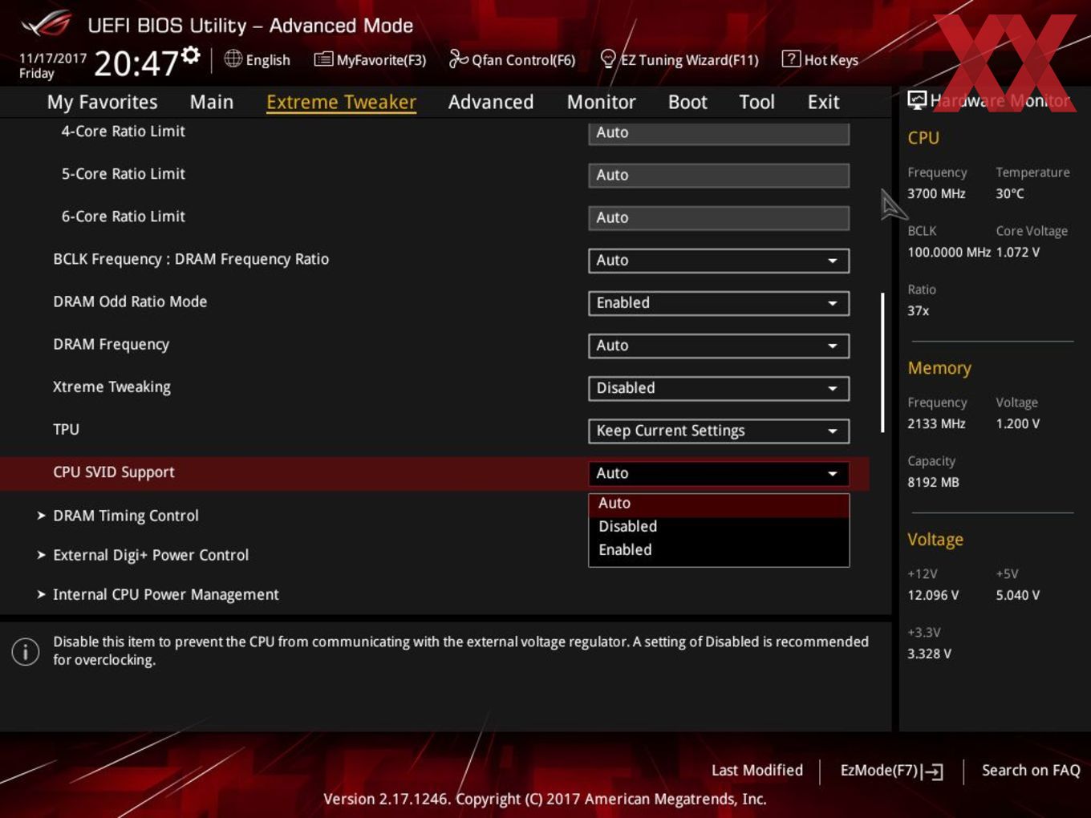The image size is (1091, 818).
Task: Open DRAM Frequency dropdown
Action: pos(719,346)
